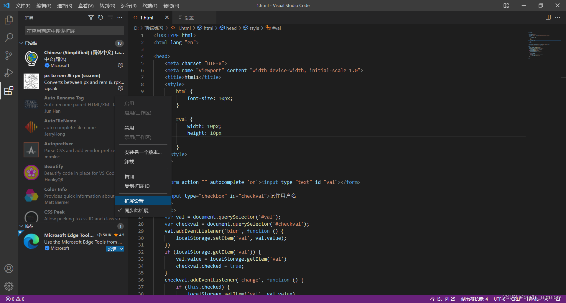Clear extensions search results icon

click(110, 18)
